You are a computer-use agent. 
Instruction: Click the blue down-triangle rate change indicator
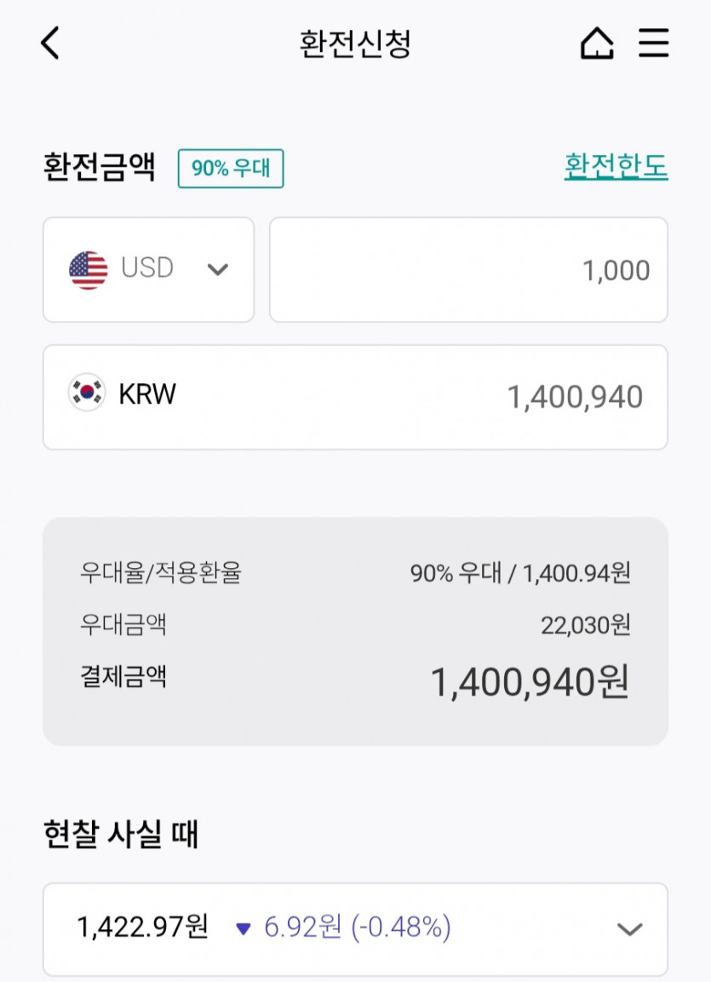click(x=244, y=928)
